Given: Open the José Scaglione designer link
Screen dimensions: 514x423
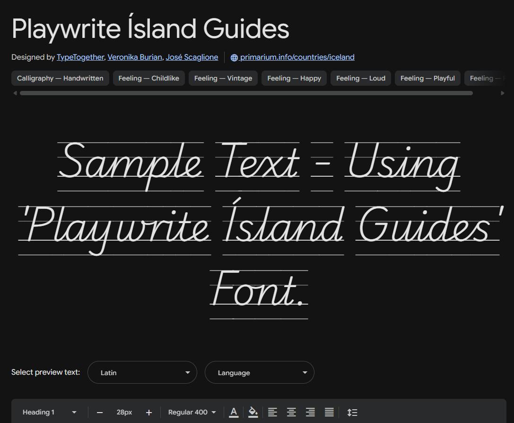Looking at the screenshot, I should click(x=192, y=57).
